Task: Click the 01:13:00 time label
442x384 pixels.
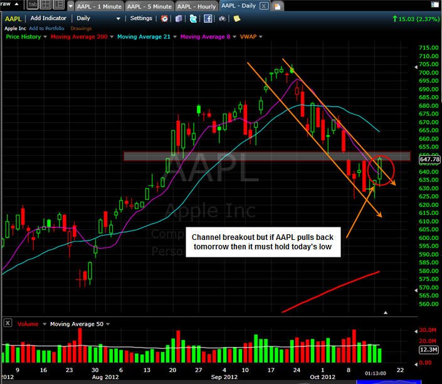Action: pos(375,373)
